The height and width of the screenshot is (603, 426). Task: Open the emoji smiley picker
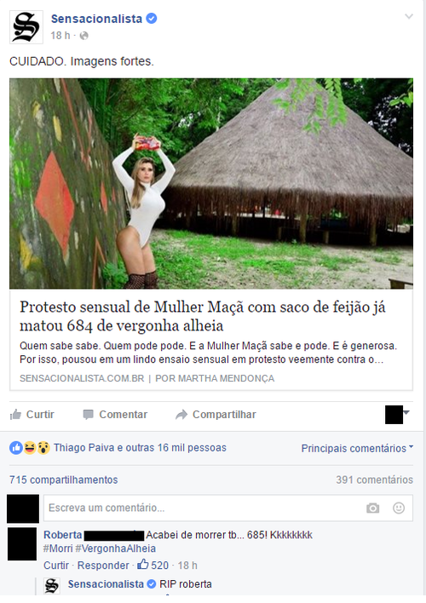click(x=399, y=508)
